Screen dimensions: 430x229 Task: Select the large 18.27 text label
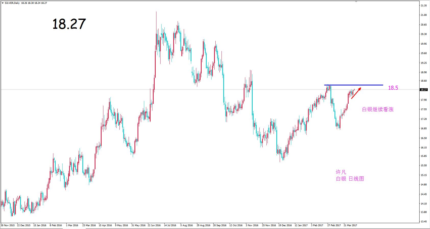(x=69, y=24)
